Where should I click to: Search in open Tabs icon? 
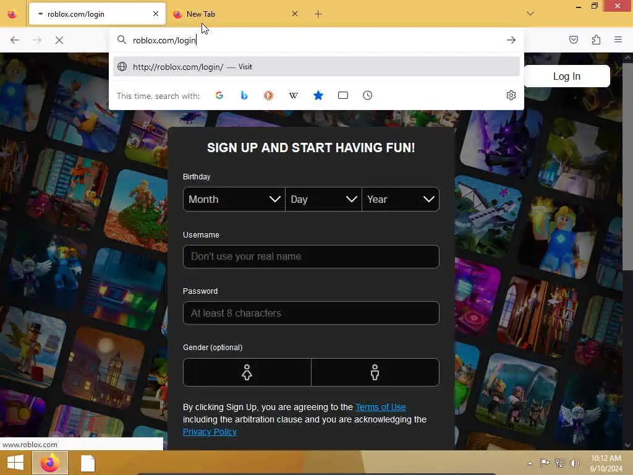point(342,95)
